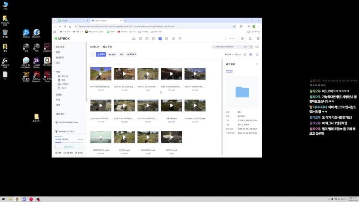Click MYBOX breadcrumb link
Image resolution: width=359 pixels, height=202 pixels.
pos(95,47)
